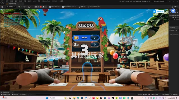Close the 内容浏览器 tab

(13, 92)
